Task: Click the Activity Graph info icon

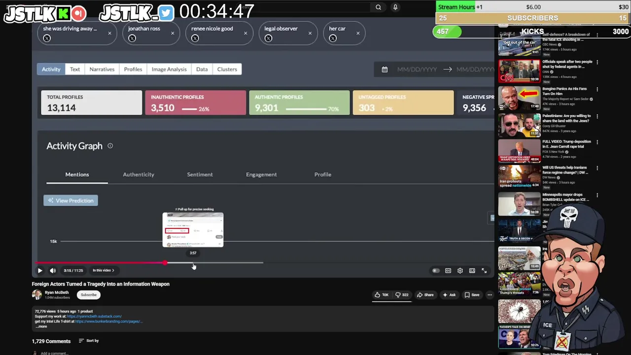Action: click(x=110, y=145)
